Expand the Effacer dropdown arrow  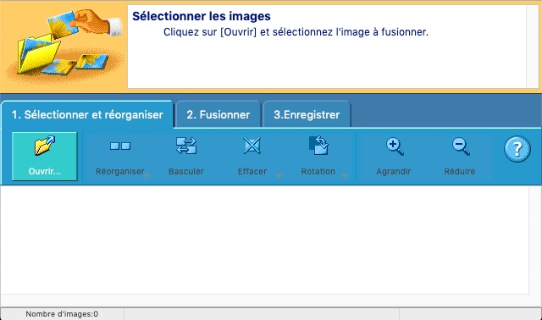279,175
